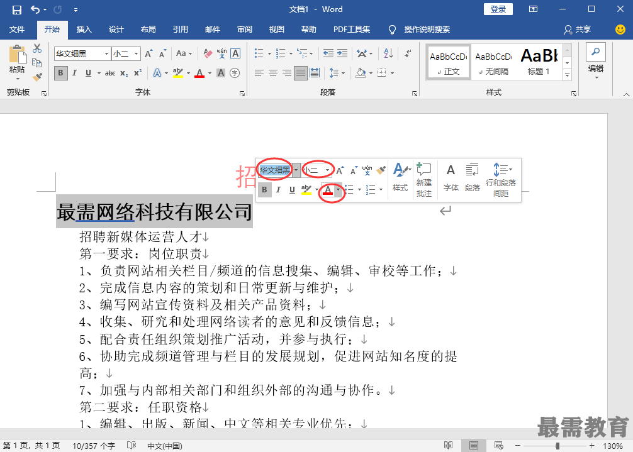Apply yellow text highlight in the ribbon
Viewport: 633px width, 452px height.
click(x=178, y=73)
